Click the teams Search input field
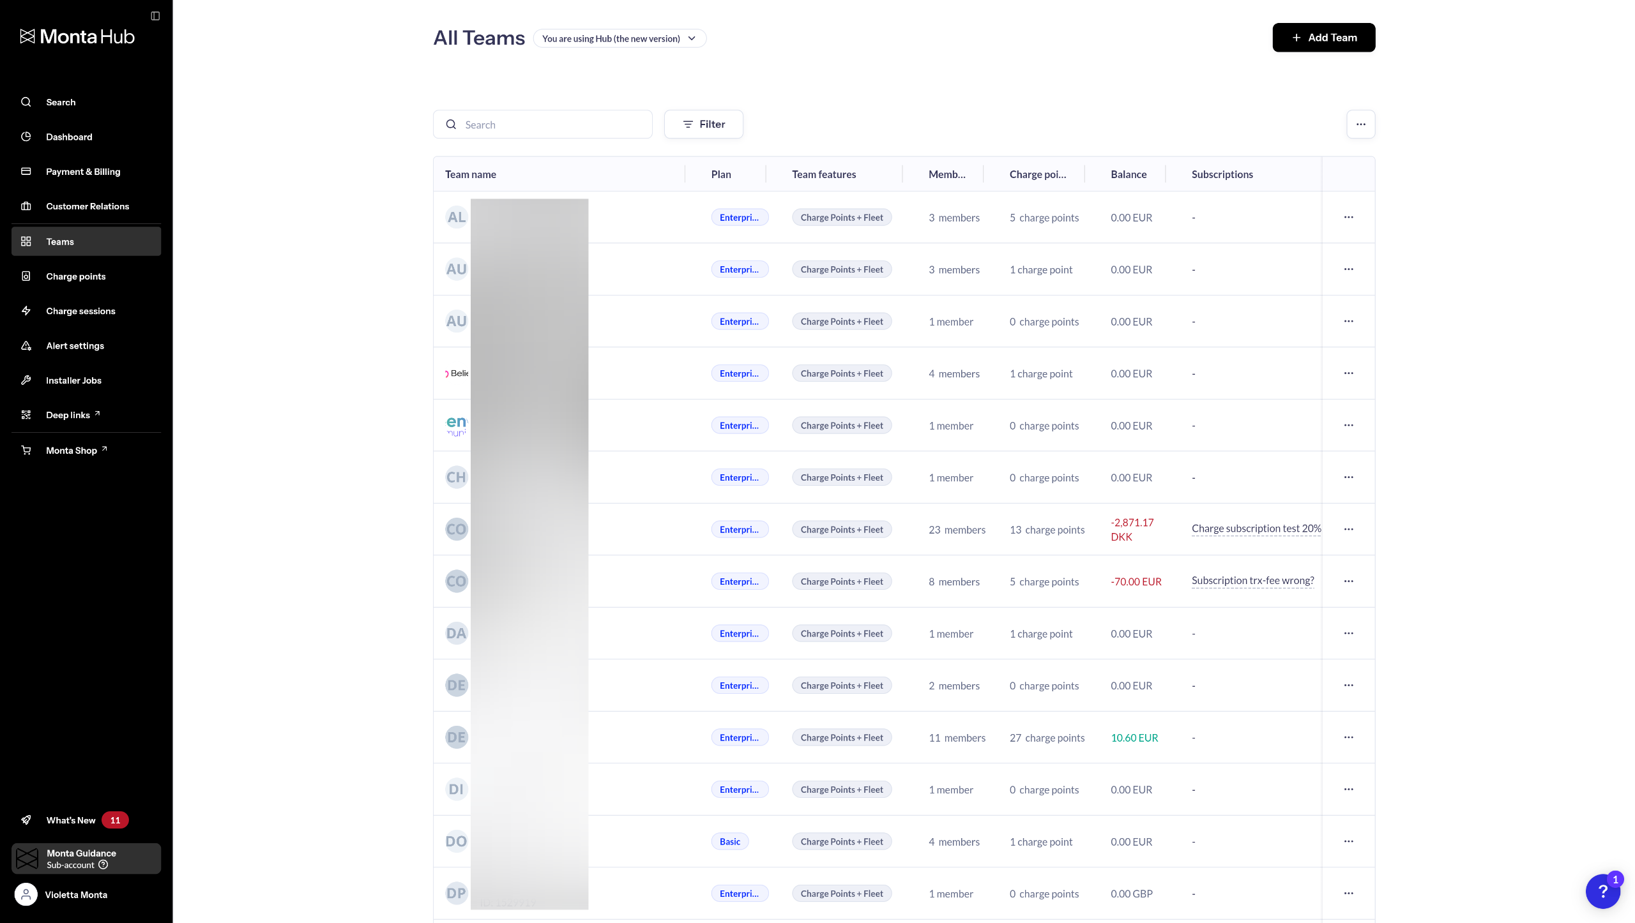 552,124
